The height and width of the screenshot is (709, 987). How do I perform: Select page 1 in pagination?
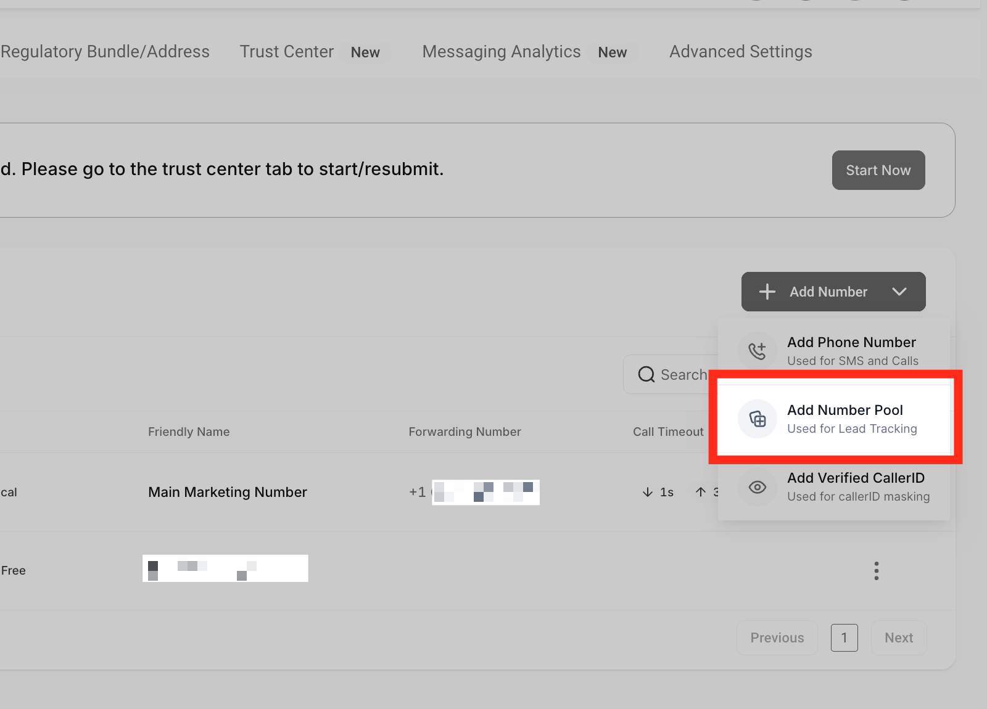(845, 637)
